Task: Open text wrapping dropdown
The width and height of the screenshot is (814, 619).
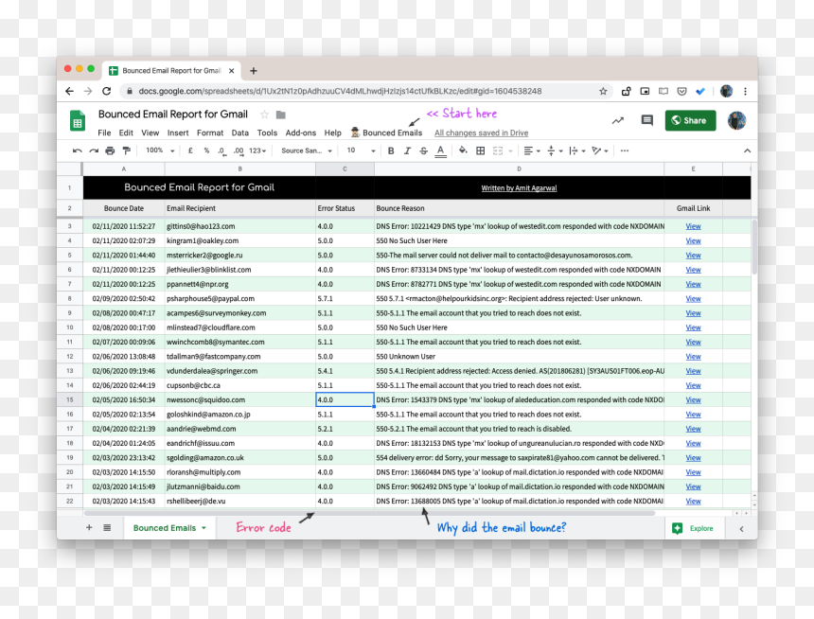Action: [x=577, y=150]
